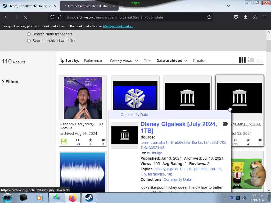Click favorites star on Disney Gigaleak card
Image resolution: width=271 pixels, height=203 pixels.
(x=248, y=140)
